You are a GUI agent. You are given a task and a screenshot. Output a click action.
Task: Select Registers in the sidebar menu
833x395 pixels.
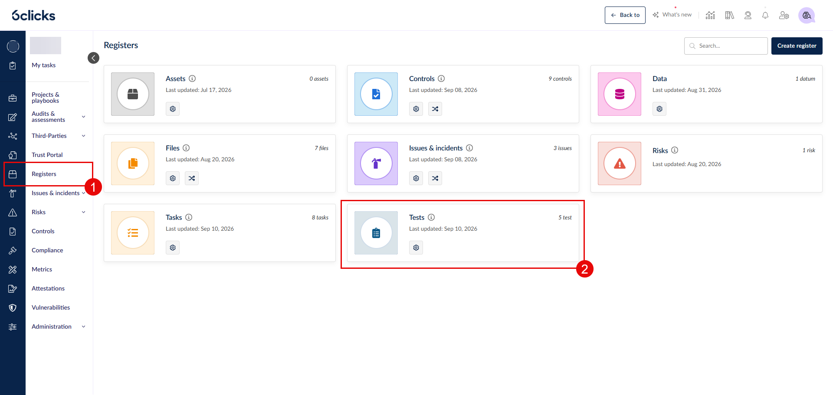click(44, 174)
